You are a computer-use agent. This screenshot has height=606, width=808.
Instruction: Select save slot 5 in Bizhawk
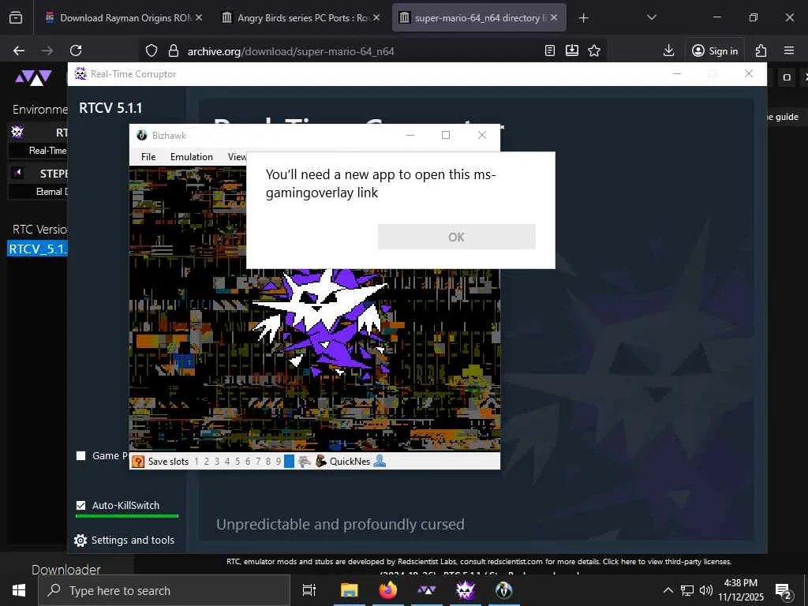[238, 461]
